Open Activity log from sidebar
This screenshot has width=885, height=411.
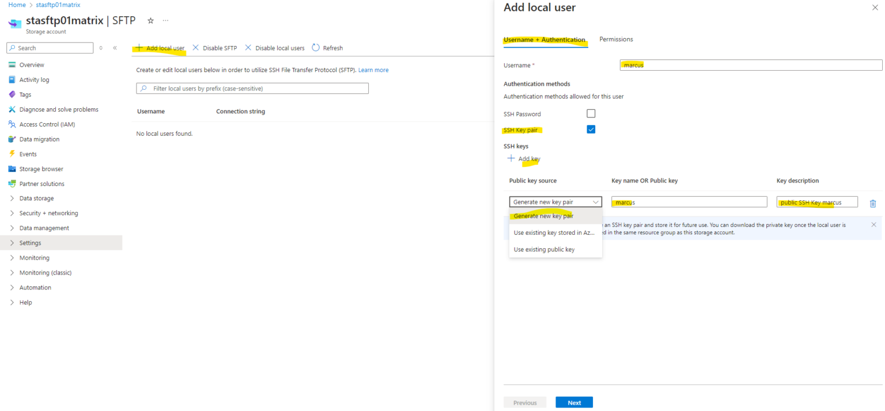click(34, 80)
